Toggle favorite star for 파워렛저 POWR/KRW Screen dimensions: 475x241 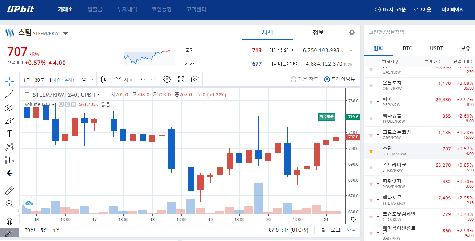(x=371, y=184)
